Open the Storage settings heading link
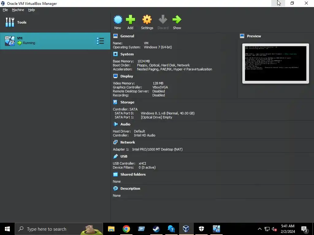314x235 pixels. [127, 102]
